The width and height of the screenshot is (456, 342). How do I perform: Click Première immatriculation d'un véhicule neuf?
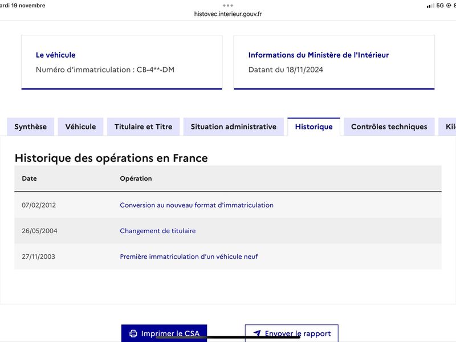189,256
